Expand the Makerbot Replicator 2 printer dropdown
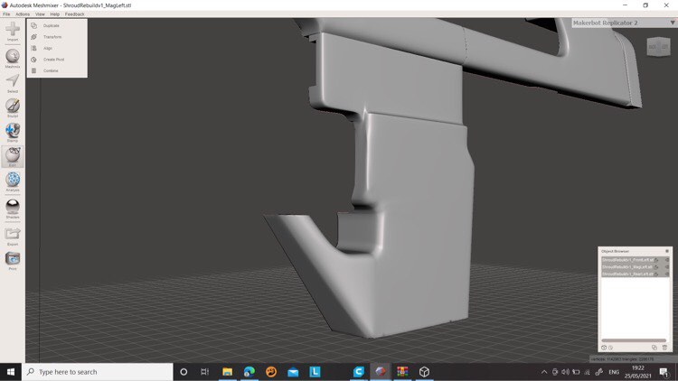 (x=672, y=23)
